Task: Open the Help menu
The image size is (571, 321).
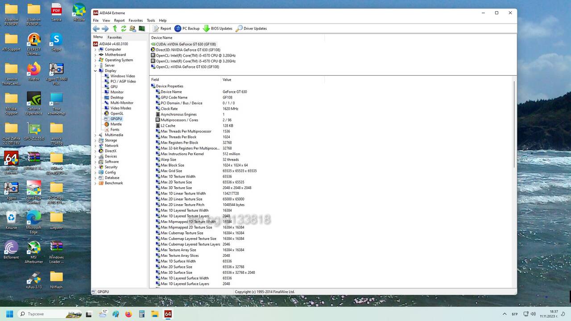Action: tap(163, 21)
